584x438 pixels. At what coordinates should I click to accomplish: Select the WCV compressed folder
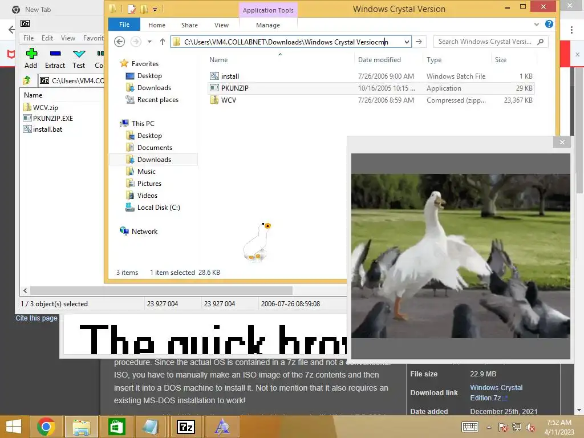371,100
